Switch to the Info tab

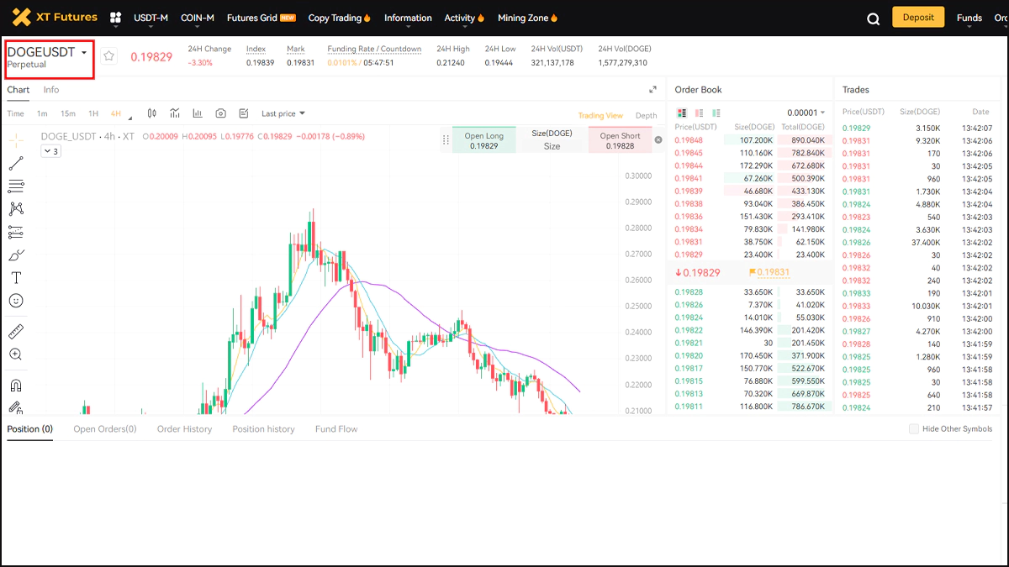pos(51,90)
